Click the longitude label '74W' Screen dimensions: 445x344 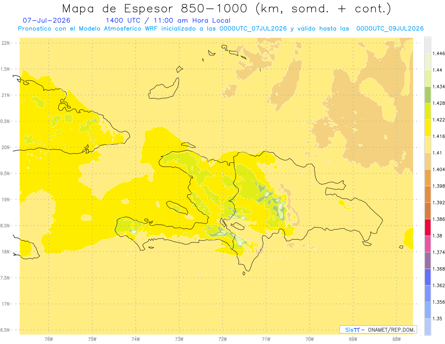pos(136,339)
